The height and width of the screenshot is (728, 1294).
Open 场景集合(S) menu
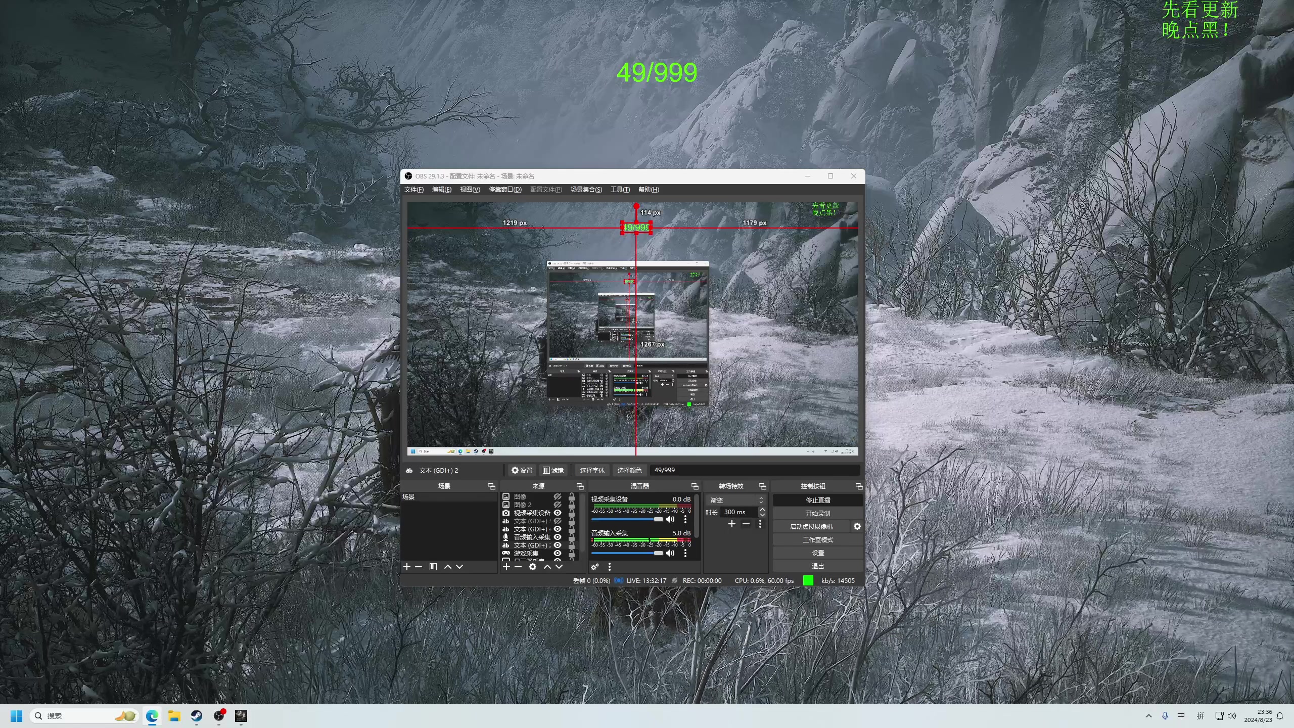pos(586,190)
